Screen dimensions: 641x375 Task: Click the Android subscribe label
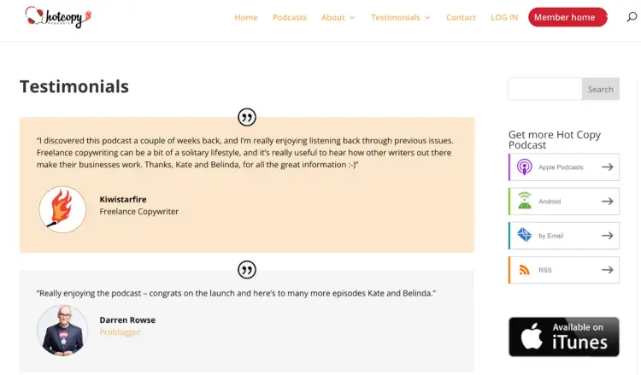pos(550,202)
